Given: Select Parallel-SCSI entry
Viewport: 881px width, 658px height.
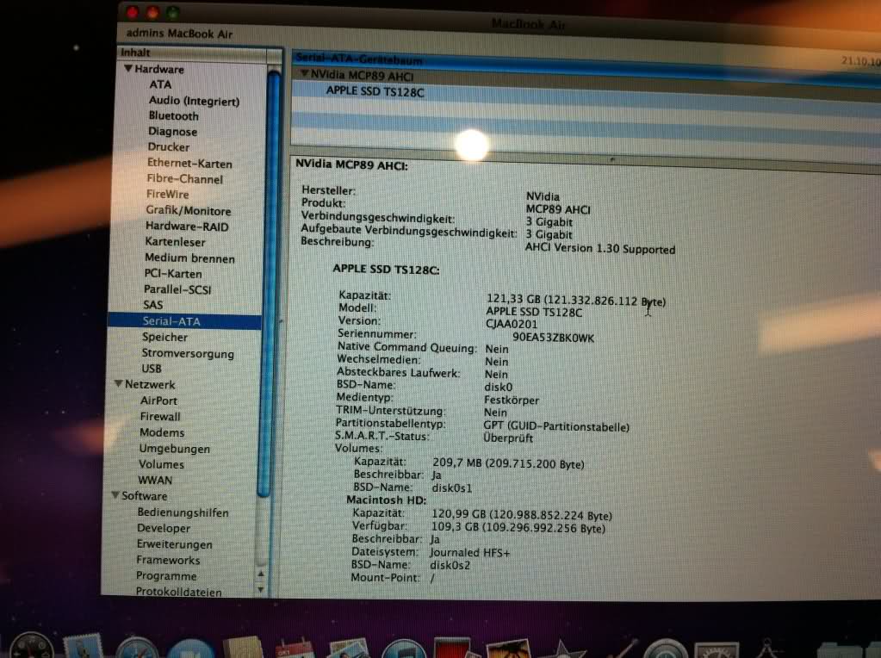Looking at the screenshot, I should [177, 289].
